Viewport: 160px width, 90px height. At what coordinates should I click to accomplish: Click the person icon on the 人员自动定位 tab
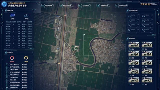pos(80,5)
